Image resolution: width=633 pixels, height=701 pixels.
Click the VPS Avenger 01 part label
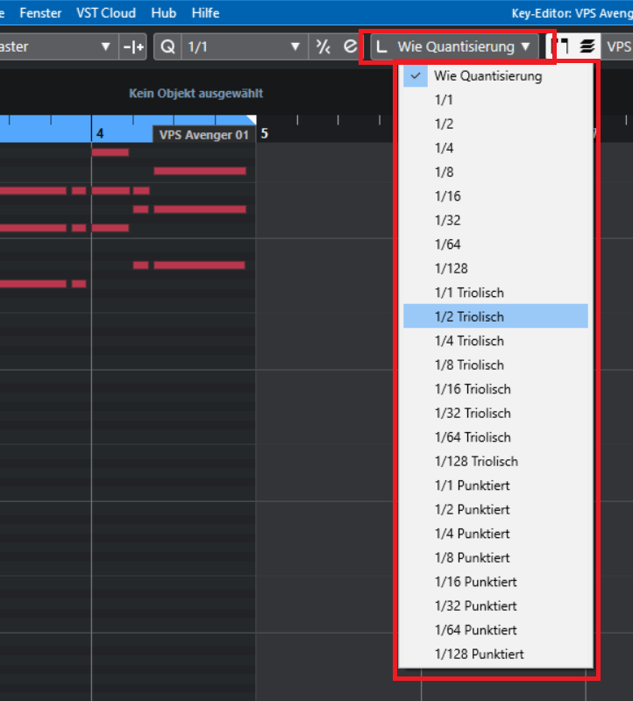(x=204, y=135)
